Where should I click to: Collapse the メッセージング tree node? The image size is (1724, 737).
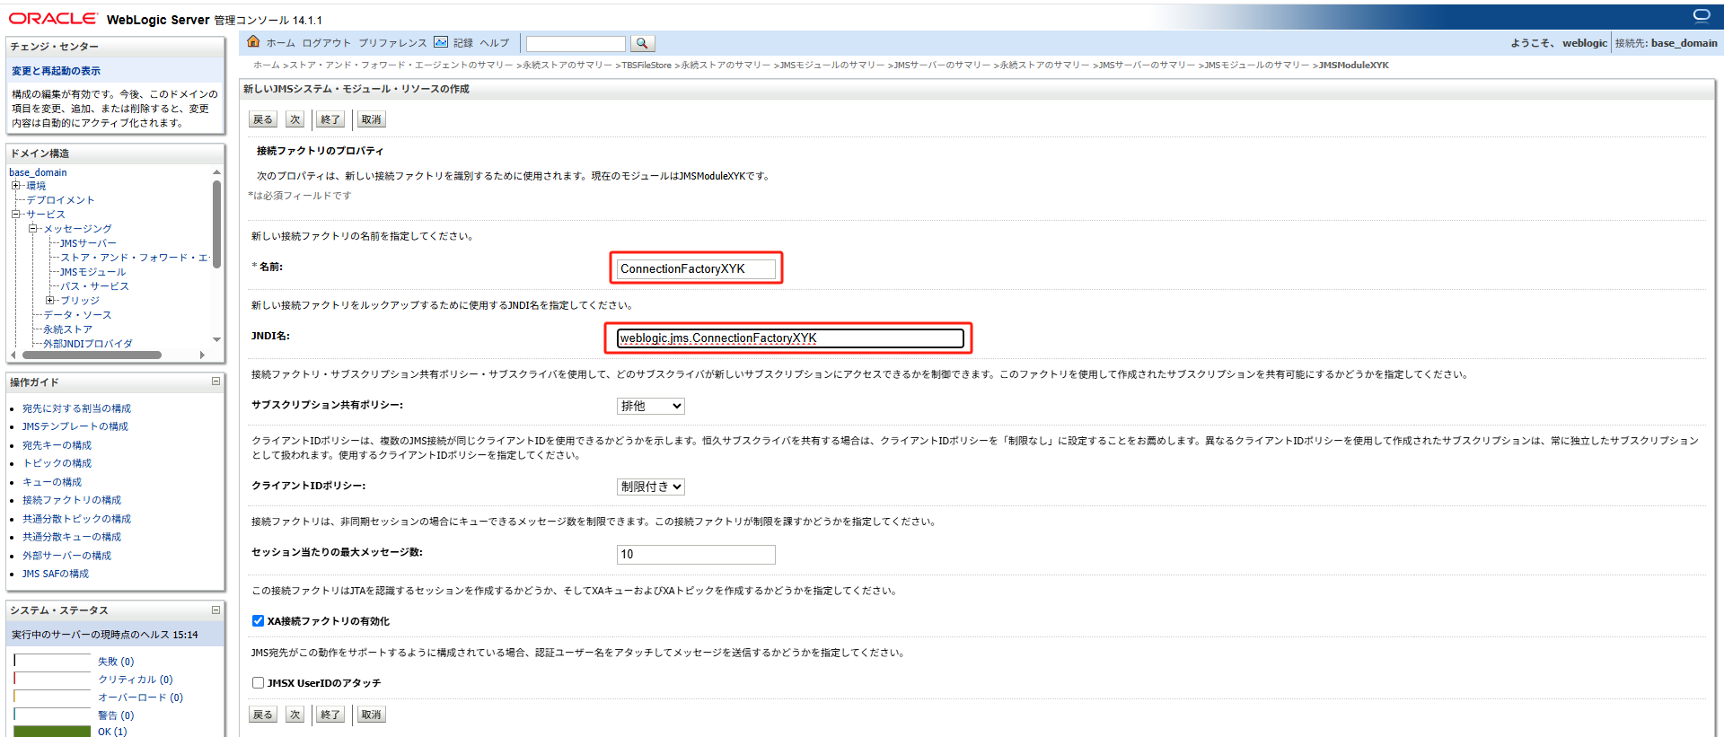coord(33,229)
